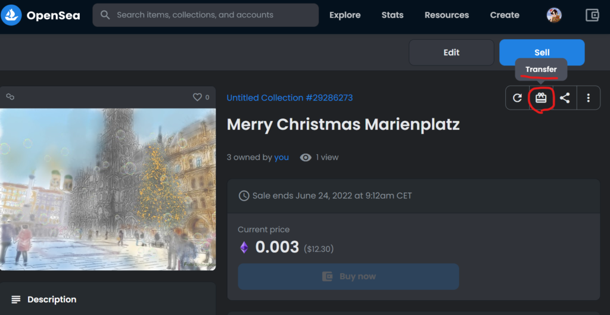The image size is (610, 315).
Task: Click the 0.003 price value
Action: coord(277,247)
